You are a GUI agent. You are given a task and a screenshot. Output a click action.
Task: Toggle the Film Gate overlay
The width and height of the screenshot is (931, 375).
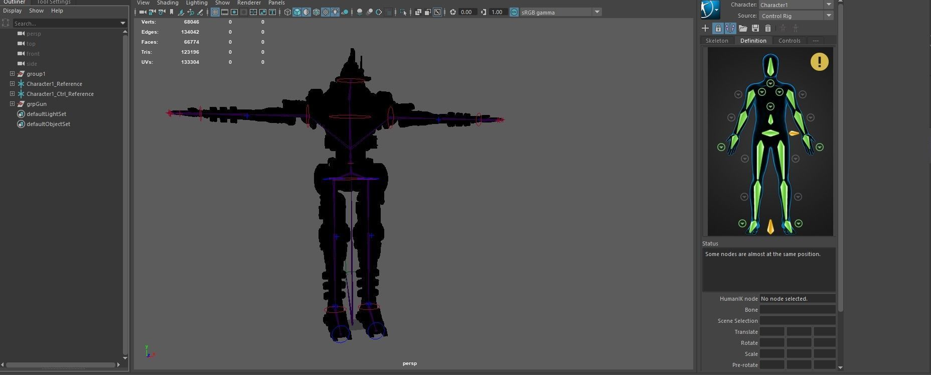tap(225, 12)
